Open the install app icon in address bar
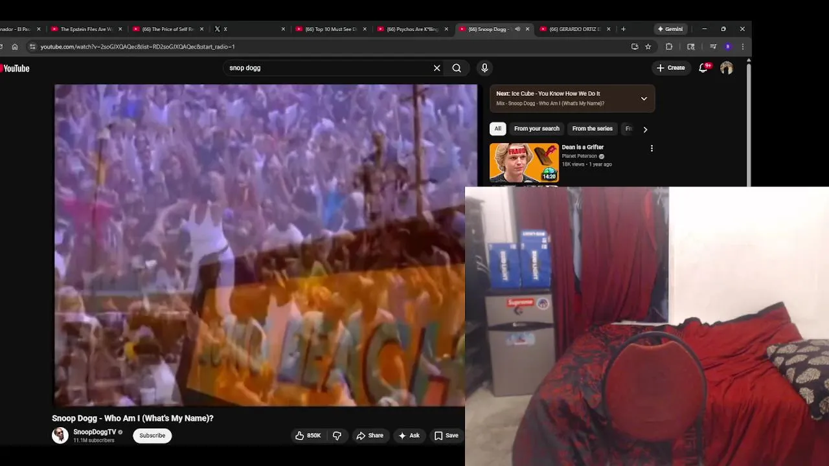This screenshot has width=829, height=466. point(635,47)
